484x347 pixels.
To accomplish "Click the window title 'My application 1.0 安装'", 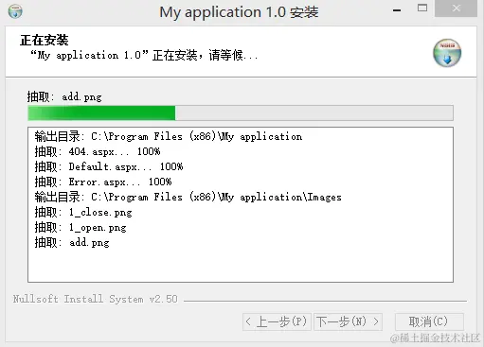I will (239, 12).
